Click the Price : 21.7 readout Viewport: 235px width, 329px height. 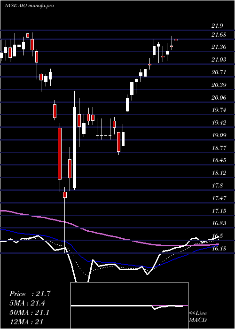coord(30,294)
